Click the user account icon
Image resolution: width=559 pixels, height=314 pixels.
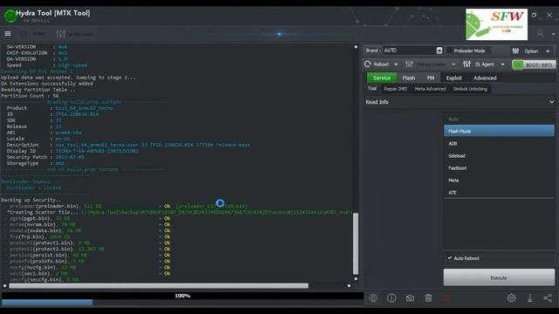pyautogui.click(x=540, y=34)
